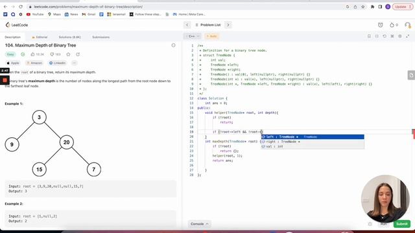Open the Solutions tab

coord(69,37)
